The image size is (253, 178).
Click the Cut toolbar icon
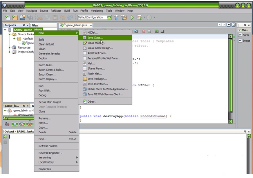[x=40, y=17]
